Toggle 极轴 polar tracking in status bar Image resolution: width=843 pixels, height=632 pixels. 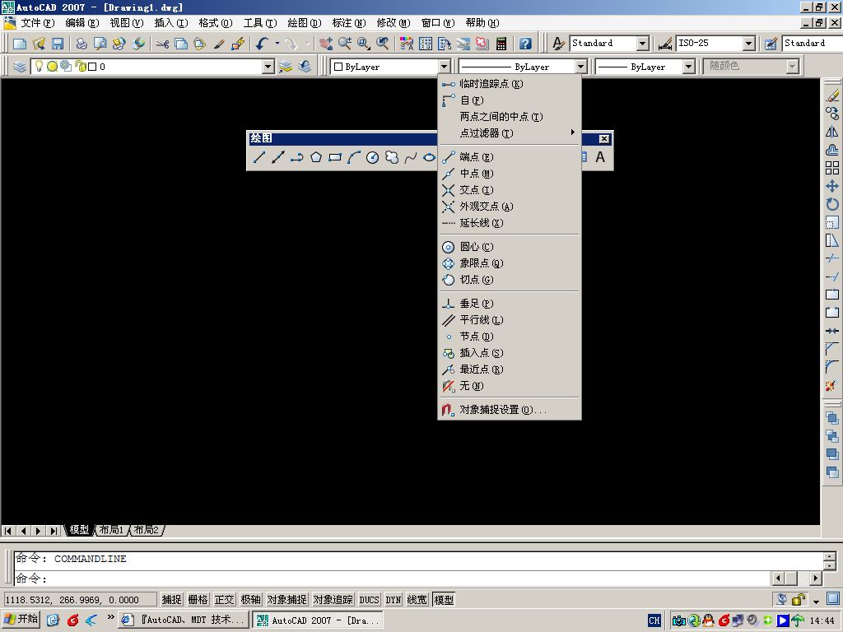pos(250,599)
